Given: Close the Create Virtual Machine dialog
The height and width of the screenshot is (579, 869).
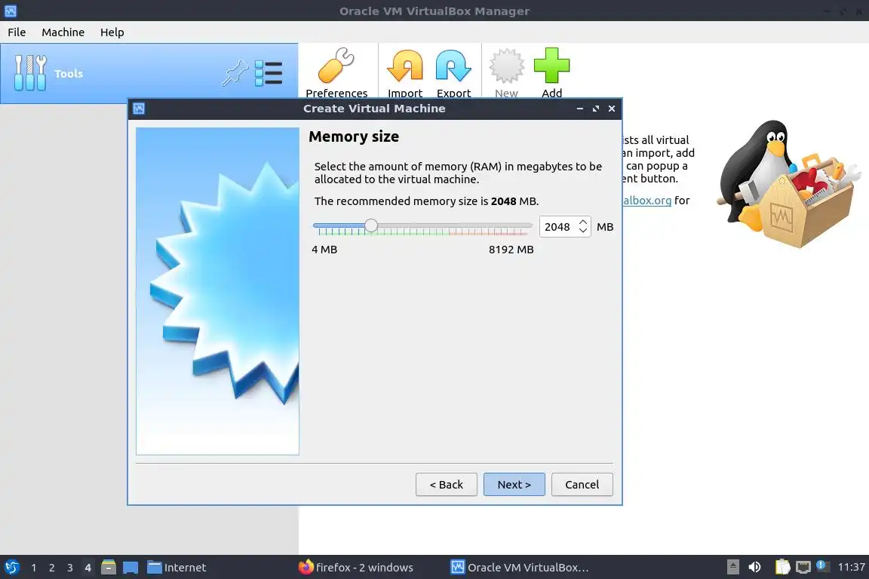Looking at the screenshot, I should (612, 109).
